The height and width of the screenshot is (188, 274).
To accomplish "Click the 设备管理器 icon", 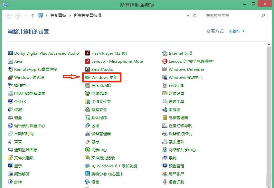I will 88,134.
